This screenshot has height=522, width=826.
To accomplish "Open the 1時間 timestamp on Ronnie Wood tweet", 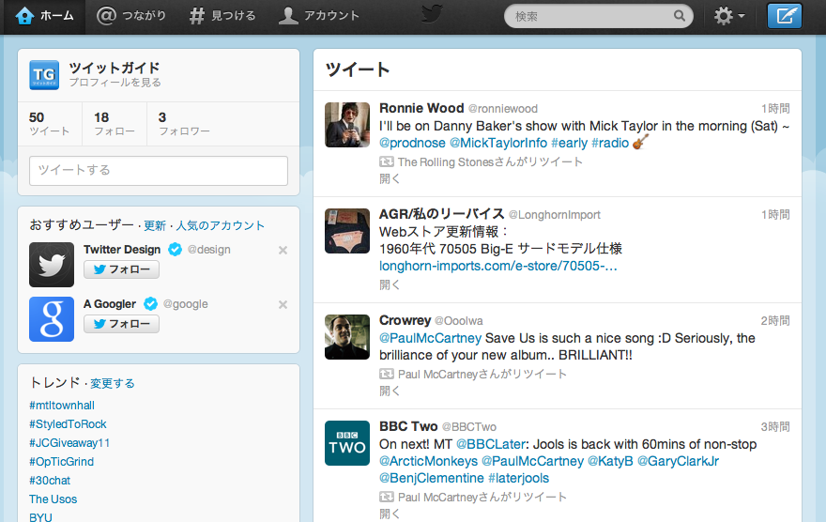I will [x=775, y=109].
